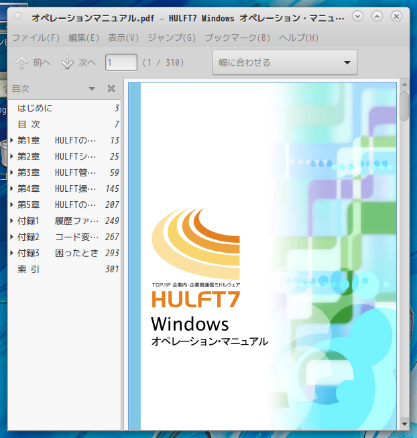Expand the 第2章 tree entry
The width and height of the screenshot is (417, 438).
click(11, 156)
